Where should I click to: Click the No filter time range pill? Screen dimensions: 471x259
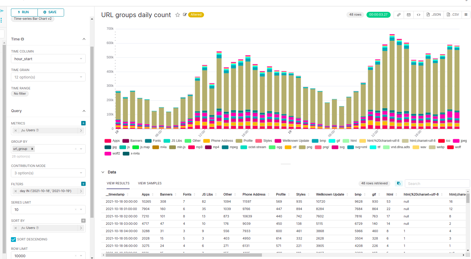(x=20, y=94)
